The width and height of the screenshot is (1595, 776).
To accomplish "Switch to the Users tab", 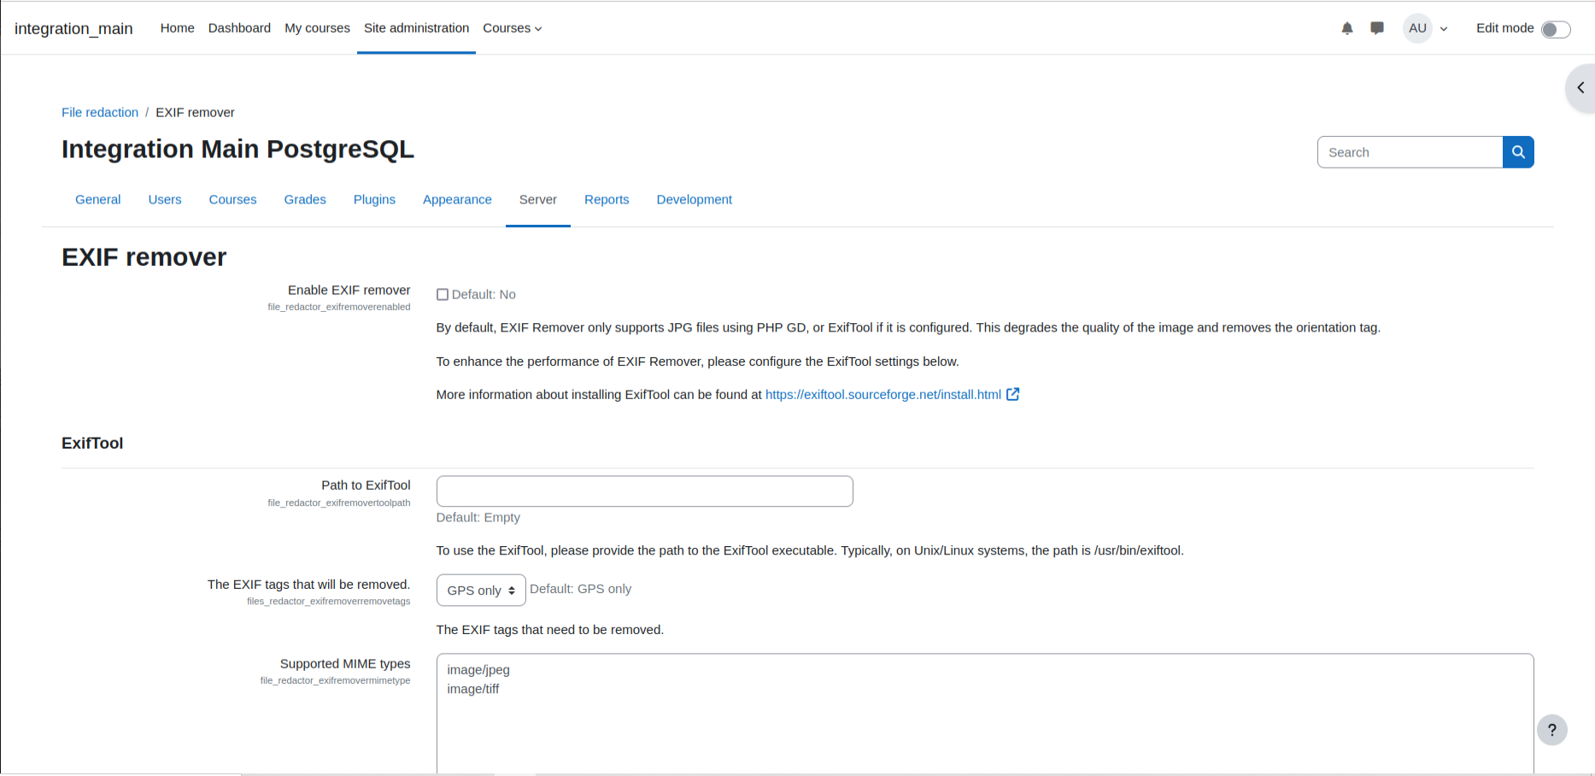I will tap(165, 199).
